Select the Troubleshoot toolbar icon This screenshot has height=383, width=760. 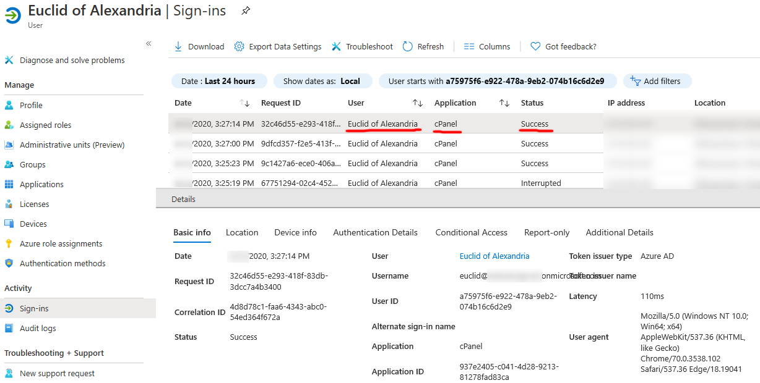point(336,46)
